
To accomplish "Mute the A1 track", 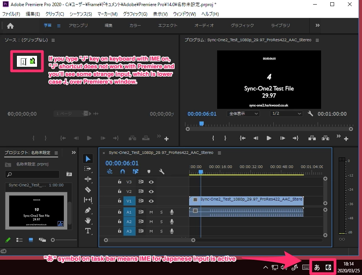I will [151, 212].
